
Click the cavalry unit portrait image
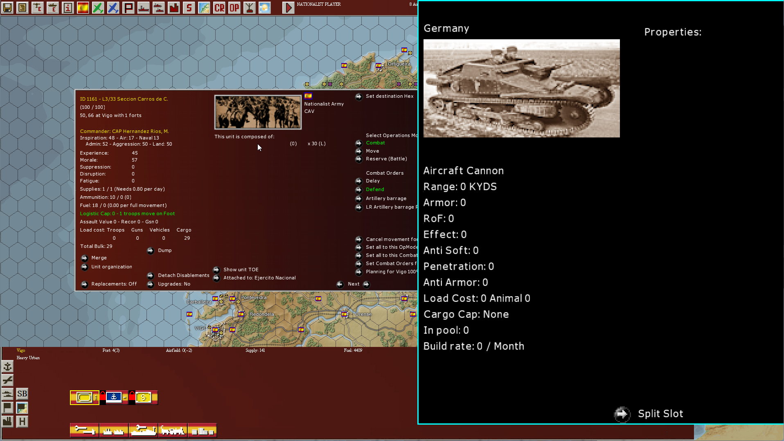[x=258, y=112]
